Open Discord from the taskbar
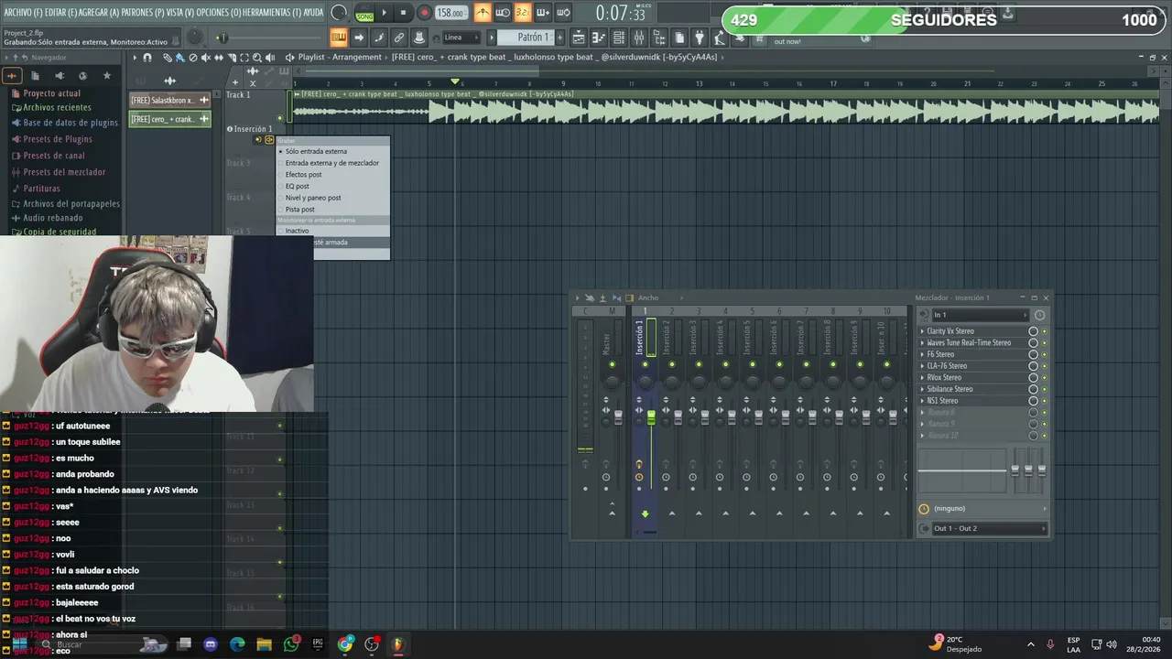Image resolution: width=1172 pixels, height=659 pixels. [x=211, y=644]
